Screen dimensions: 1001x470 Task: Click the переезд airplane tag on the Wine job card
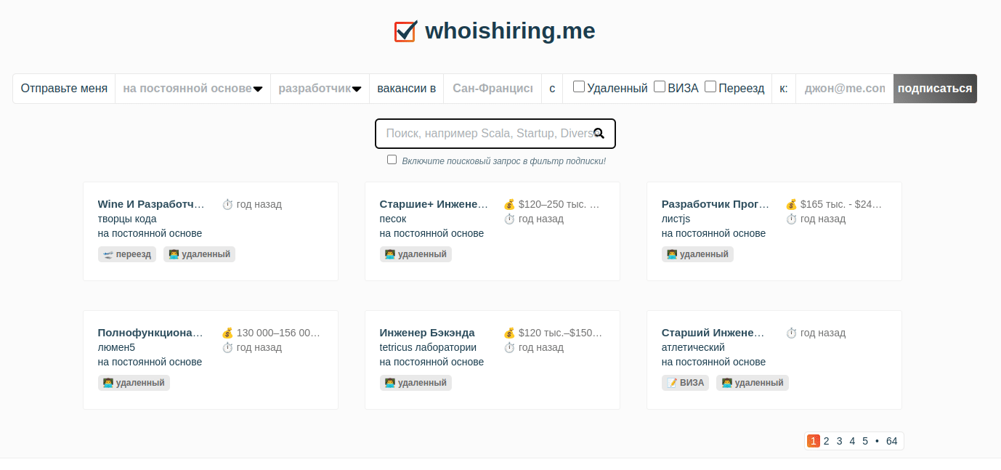coord(127,254)
